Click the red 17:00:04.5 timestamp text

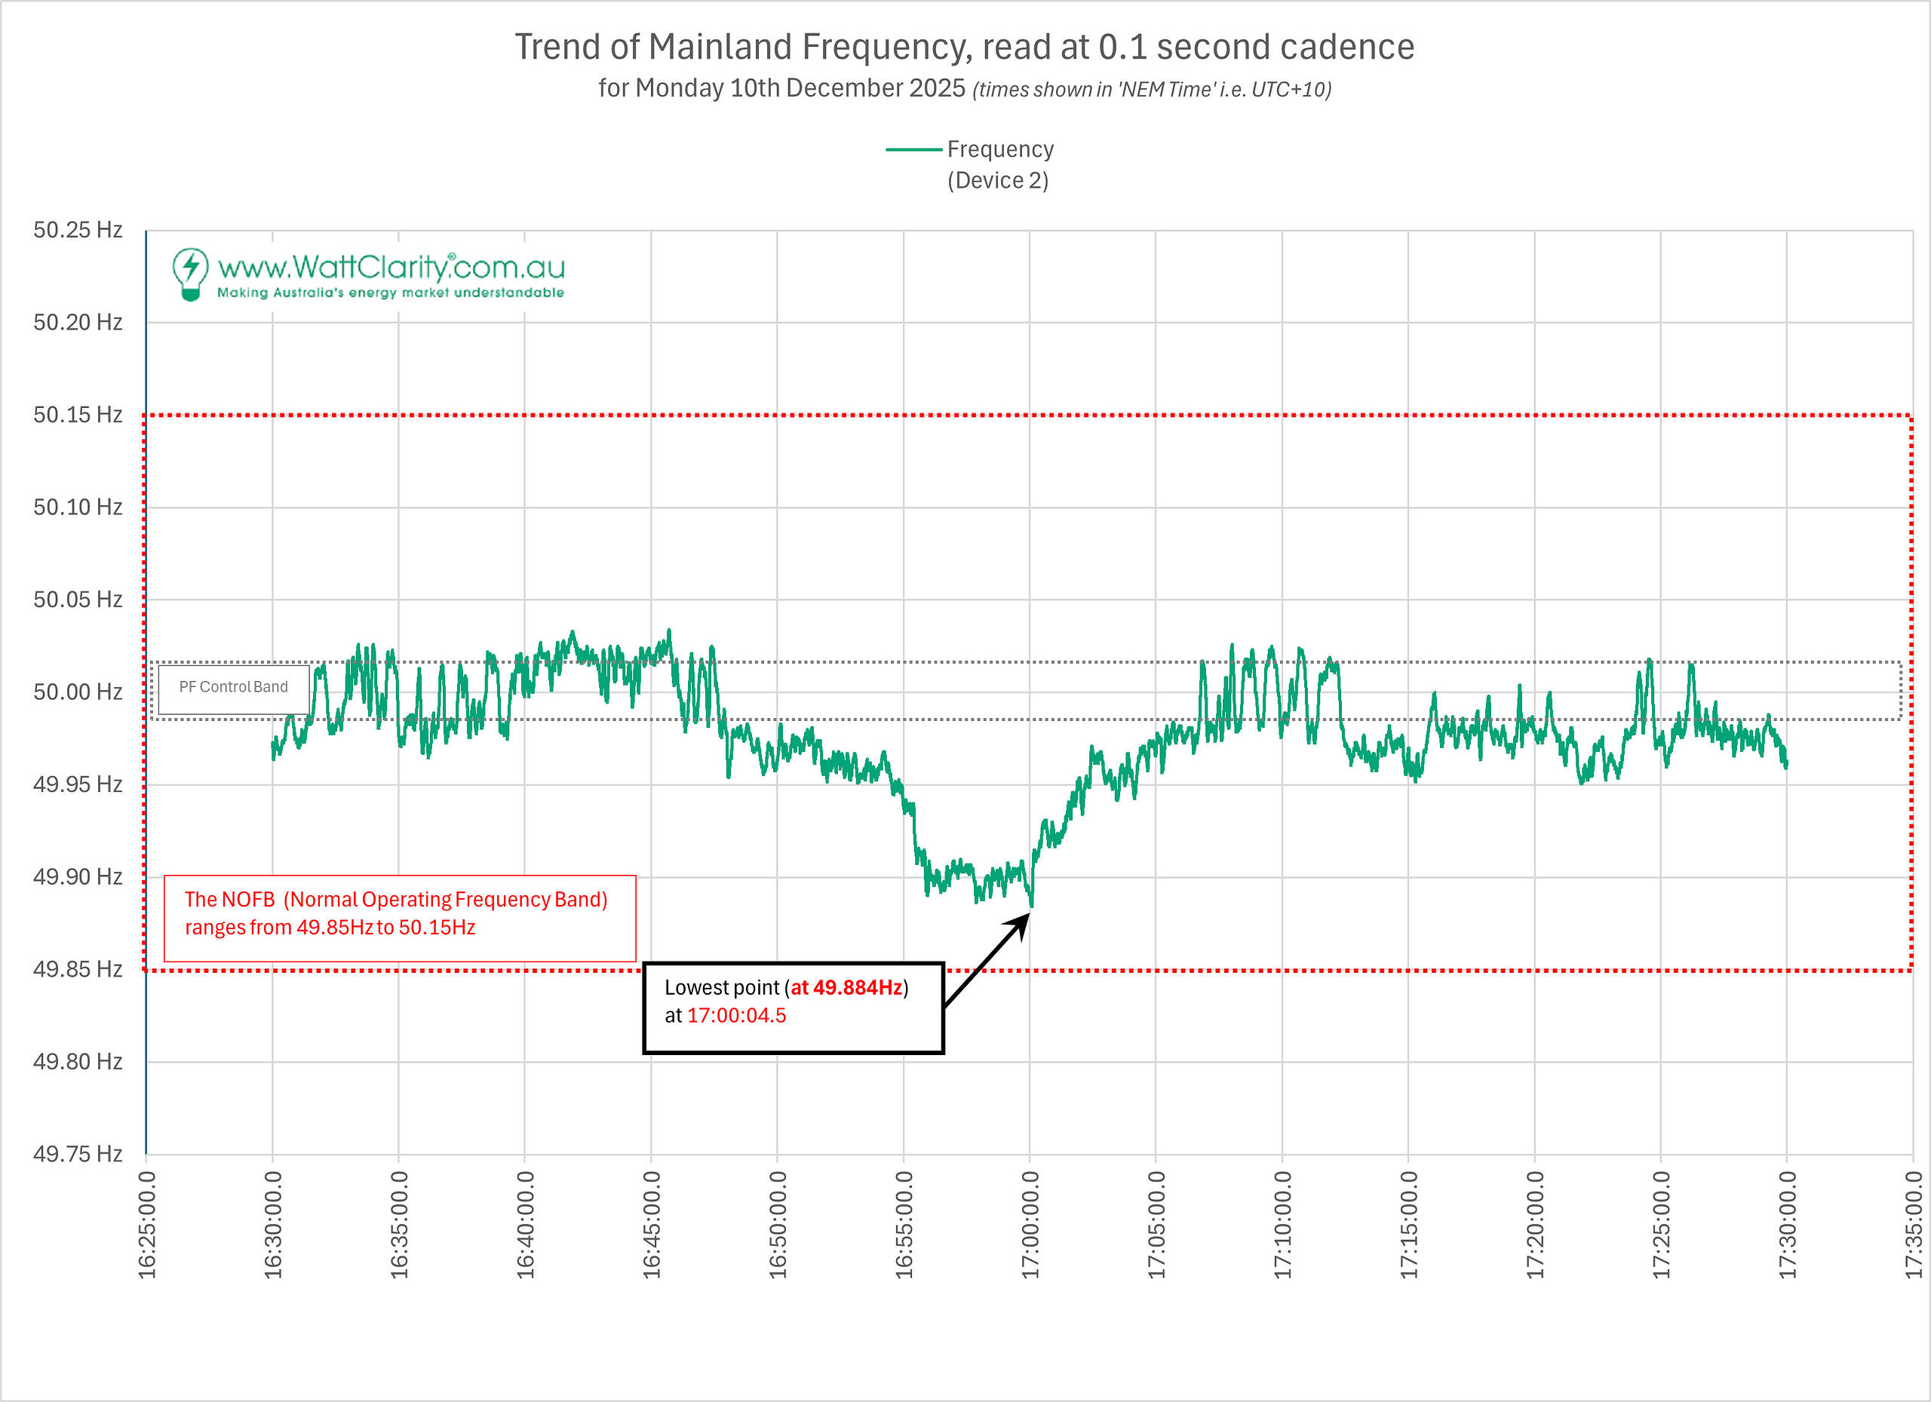pyautogui.click(x=736, y=1016)
